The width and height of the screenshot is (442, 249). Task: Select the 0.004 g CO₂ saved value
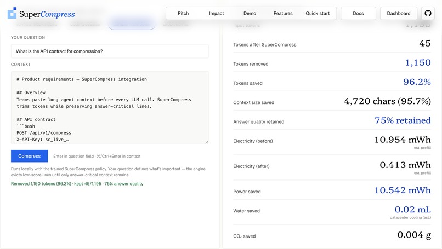pyautogui.click(x=414, y=235)
